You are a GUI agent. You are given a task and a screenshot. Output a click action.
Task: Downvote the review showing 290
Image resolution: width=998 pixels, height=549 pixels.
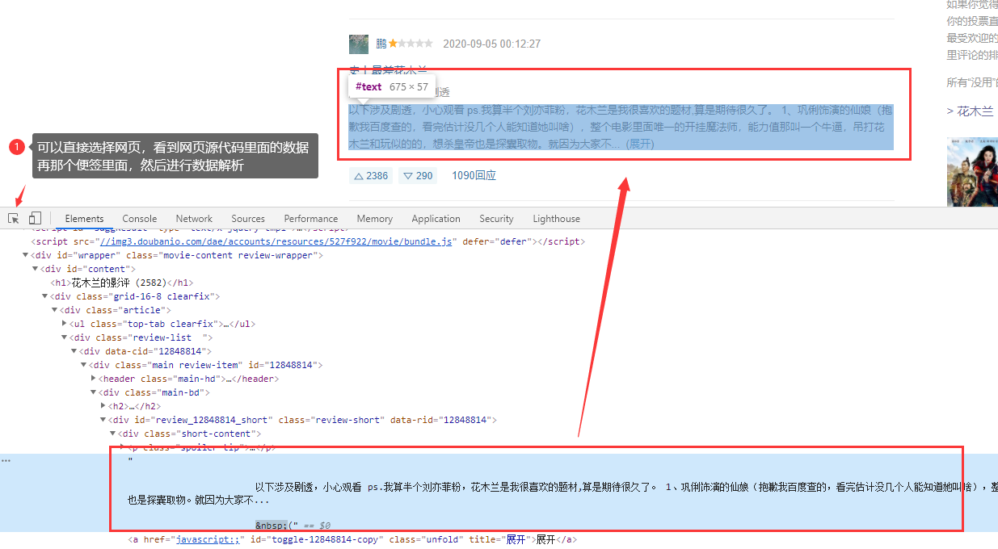pyautogui.click(x=418, y=175)
